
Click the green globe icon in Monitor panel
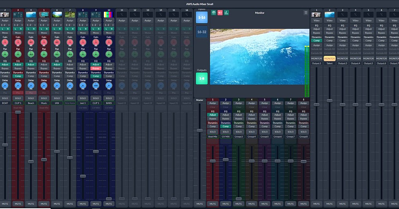click(214, 13)
